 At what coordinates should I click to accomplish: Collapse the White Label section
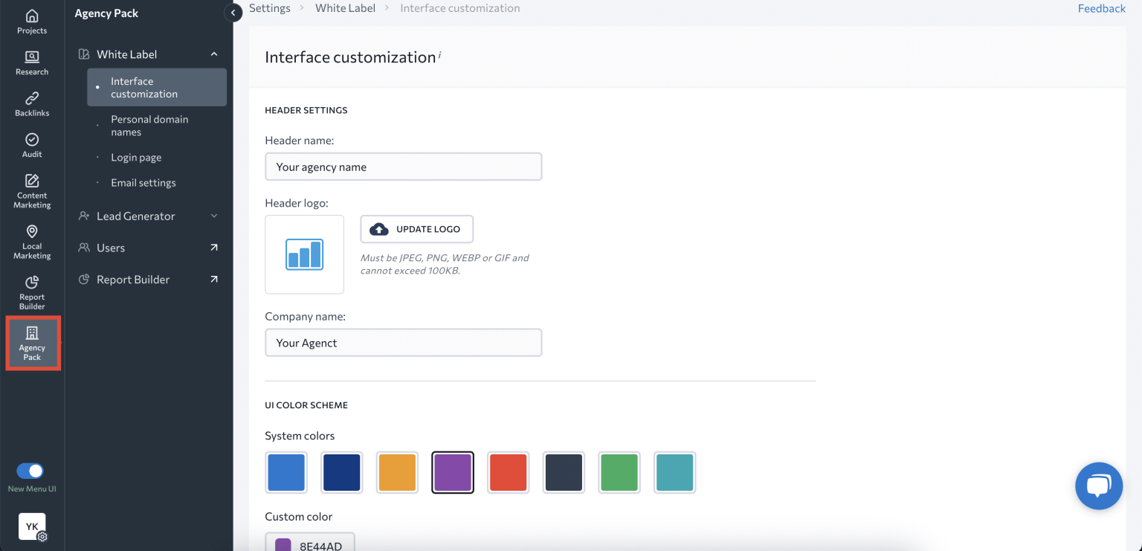[214, 54]
